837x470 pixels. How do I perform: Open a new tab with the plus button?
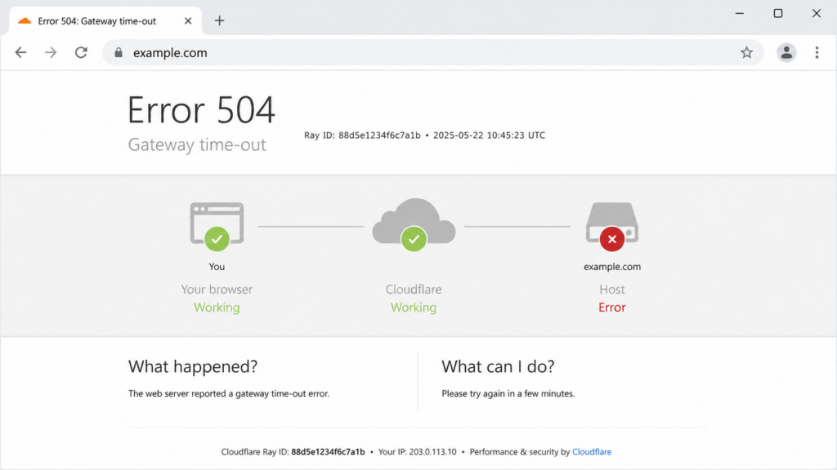[x=219, y=20]
